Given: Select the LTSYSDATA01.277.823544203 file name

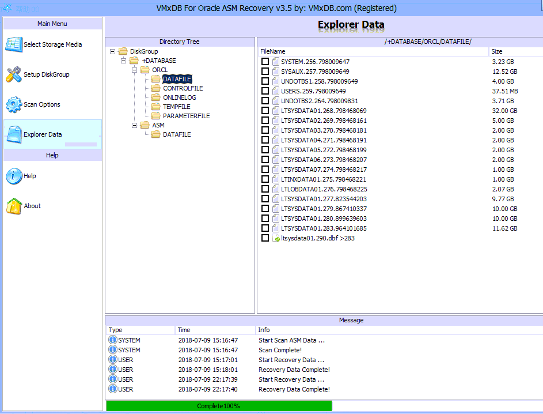Looking at the screenshot, I should pyautogui.click(x=324, y=199).
